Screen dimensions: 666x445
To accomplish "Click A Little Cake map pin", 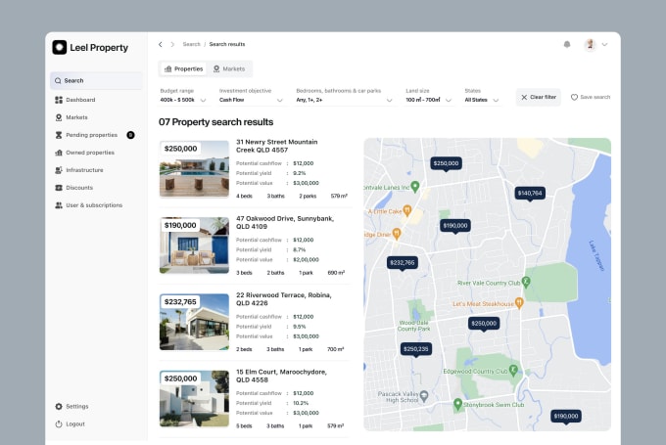I will pyautogui.click(x=406, y=210).
